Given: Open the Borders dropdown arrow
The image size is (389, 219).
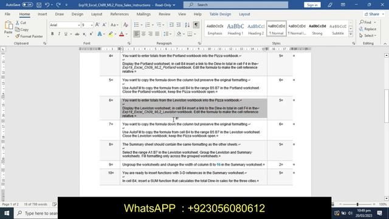Looking at the screenshot, I should (x=195, y=34).
